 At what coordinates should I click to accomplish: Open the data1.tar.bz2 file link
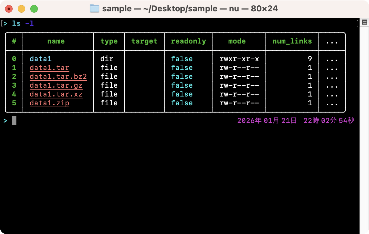click(58, 76)
